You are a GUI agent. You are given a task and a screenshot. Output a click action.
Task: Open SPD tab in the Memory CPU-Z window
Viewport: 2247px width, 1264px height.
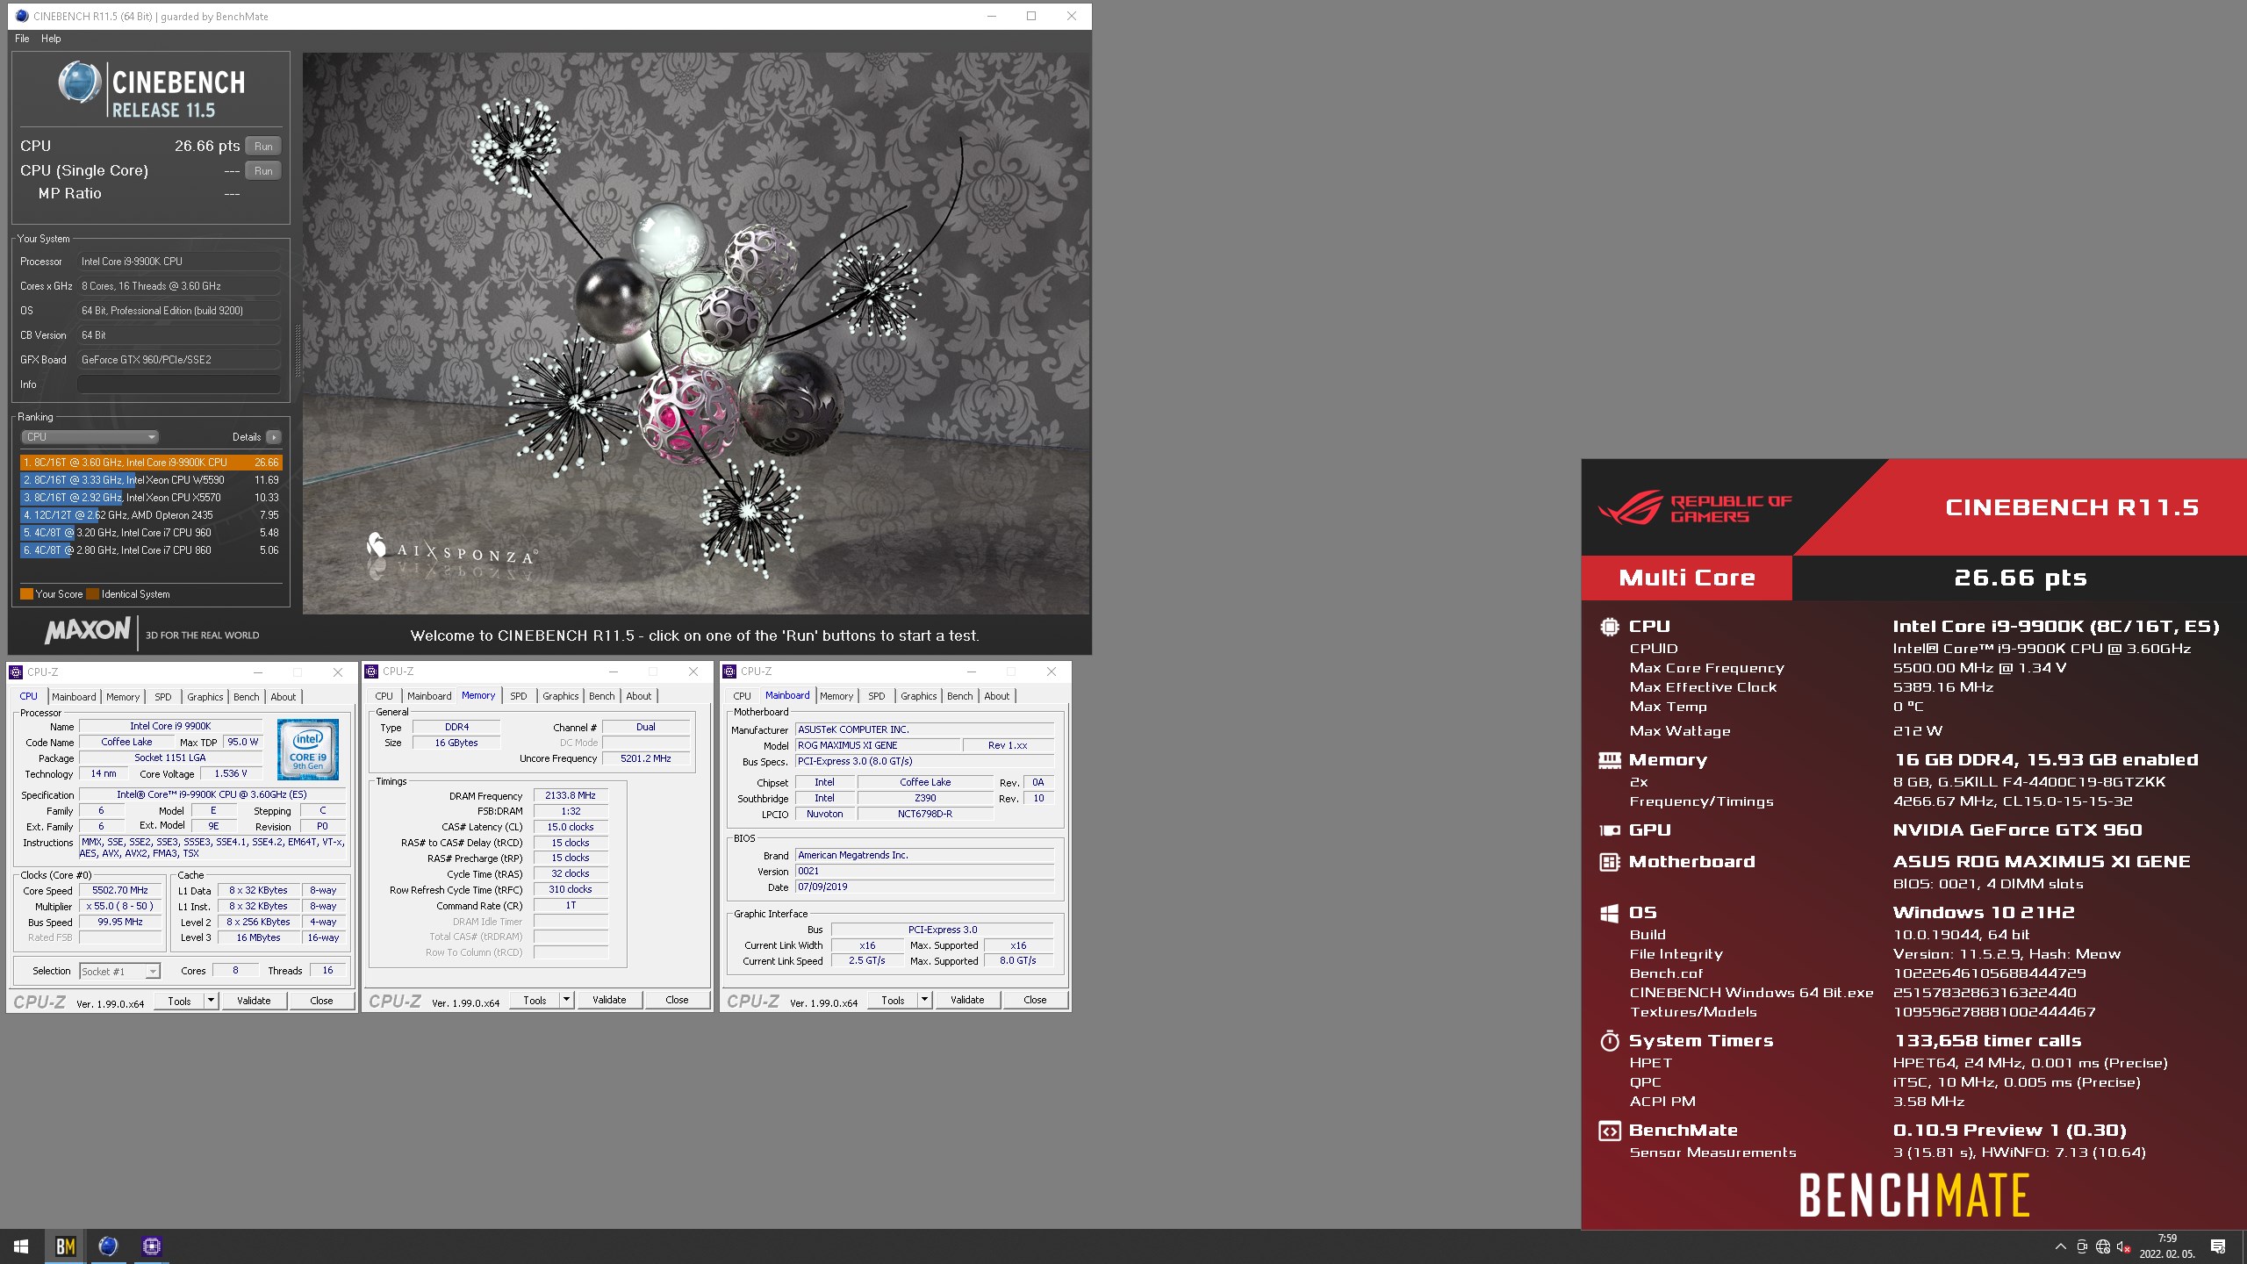tap(519, 696)
